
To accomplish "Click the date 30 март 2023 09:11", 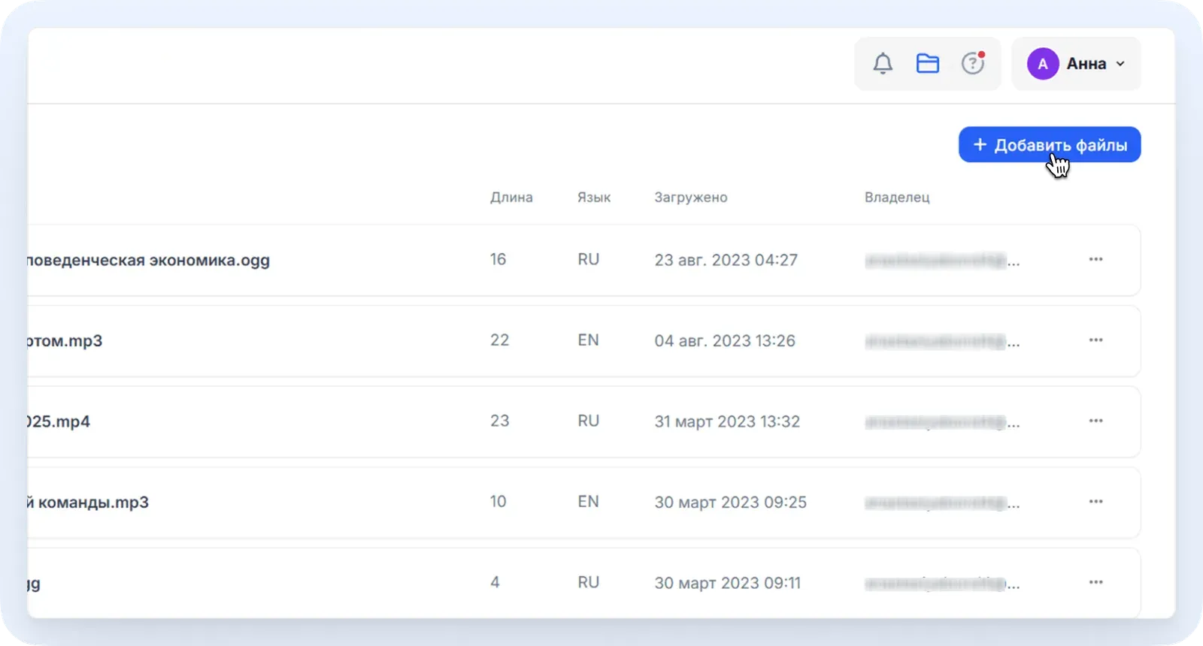I will (x=727, y=583).
